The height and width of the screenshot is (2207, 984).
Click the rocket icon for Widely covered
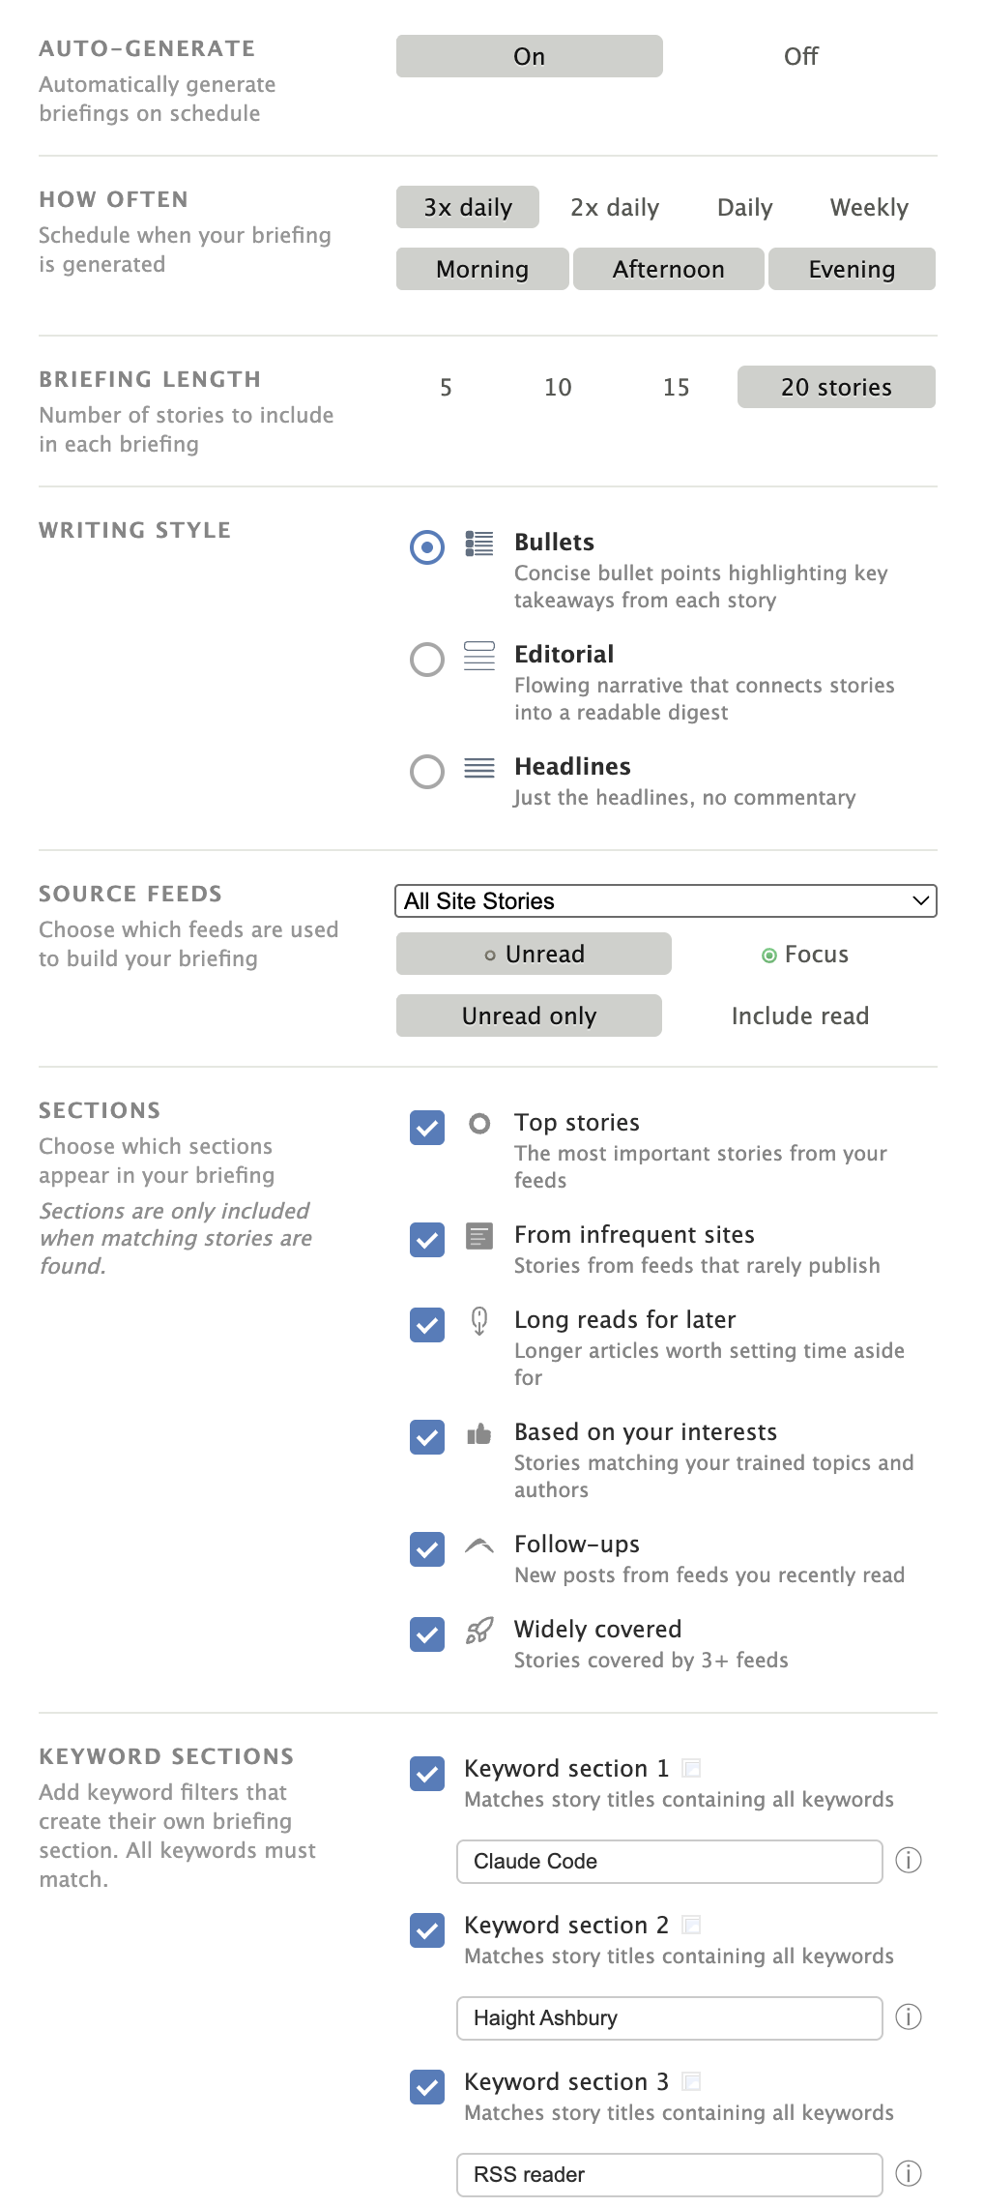(479, 1631)
